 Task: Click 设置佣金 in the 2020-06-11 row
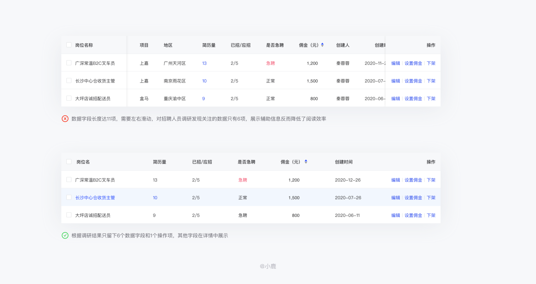(x=413, y=215)
